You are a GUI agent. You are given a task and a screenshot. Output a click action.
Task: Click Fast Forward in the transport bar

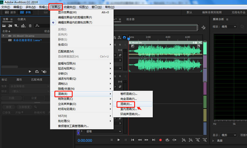tap(146, 140)
